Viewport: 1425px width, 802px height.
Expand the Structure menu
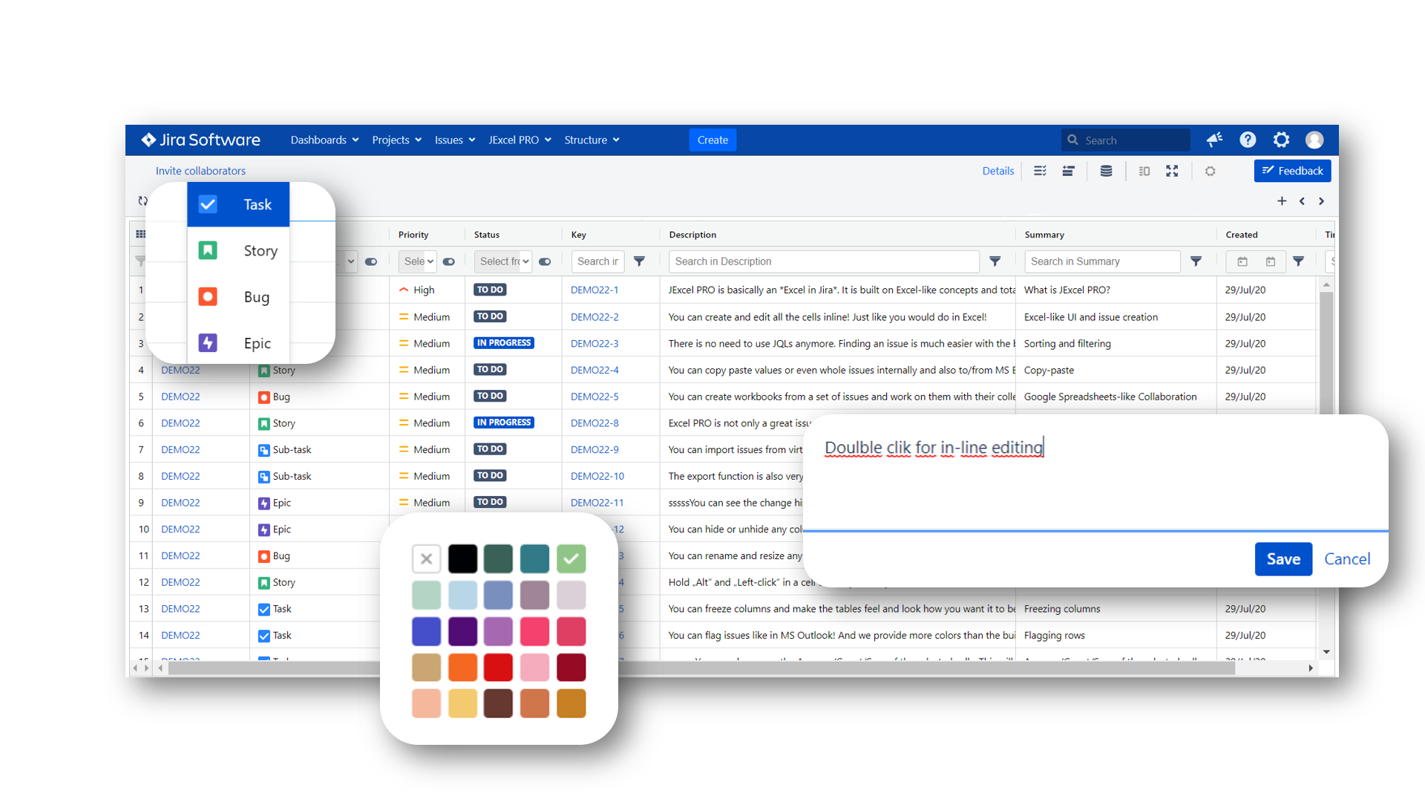[592, 140]
